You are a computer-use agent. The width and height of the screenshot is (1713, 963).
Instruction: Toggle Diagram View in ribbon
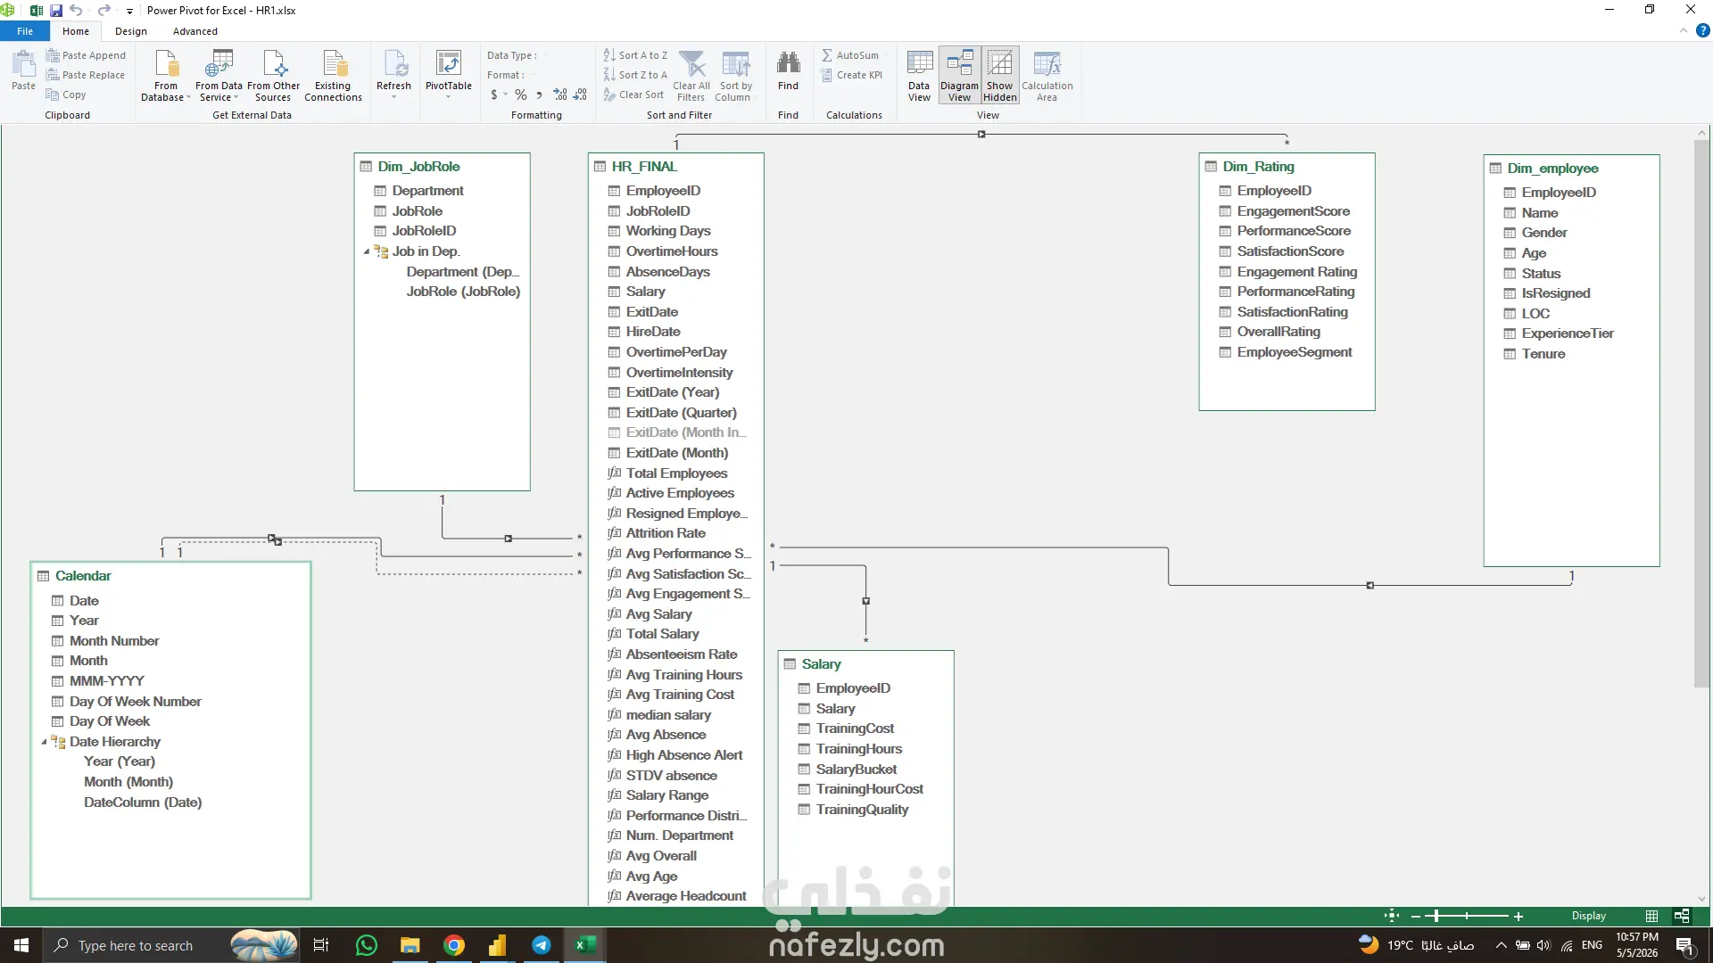959,76
